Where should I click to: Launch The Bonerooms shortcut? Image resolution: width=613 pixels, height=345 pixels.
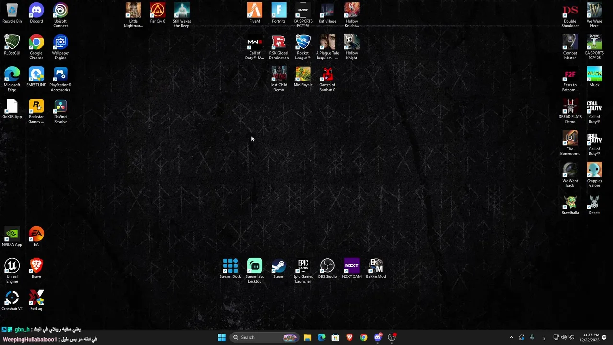tap(570, 144)
